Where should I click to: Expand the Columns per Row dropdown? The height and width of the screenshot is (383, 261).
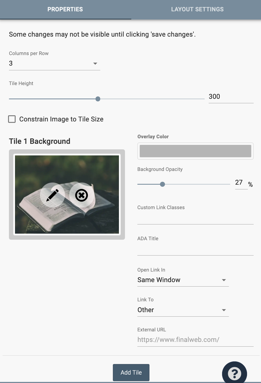[54, 63]
